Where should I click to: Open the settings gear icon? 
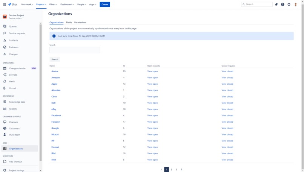pyautogui.click(x=289, y=5)
